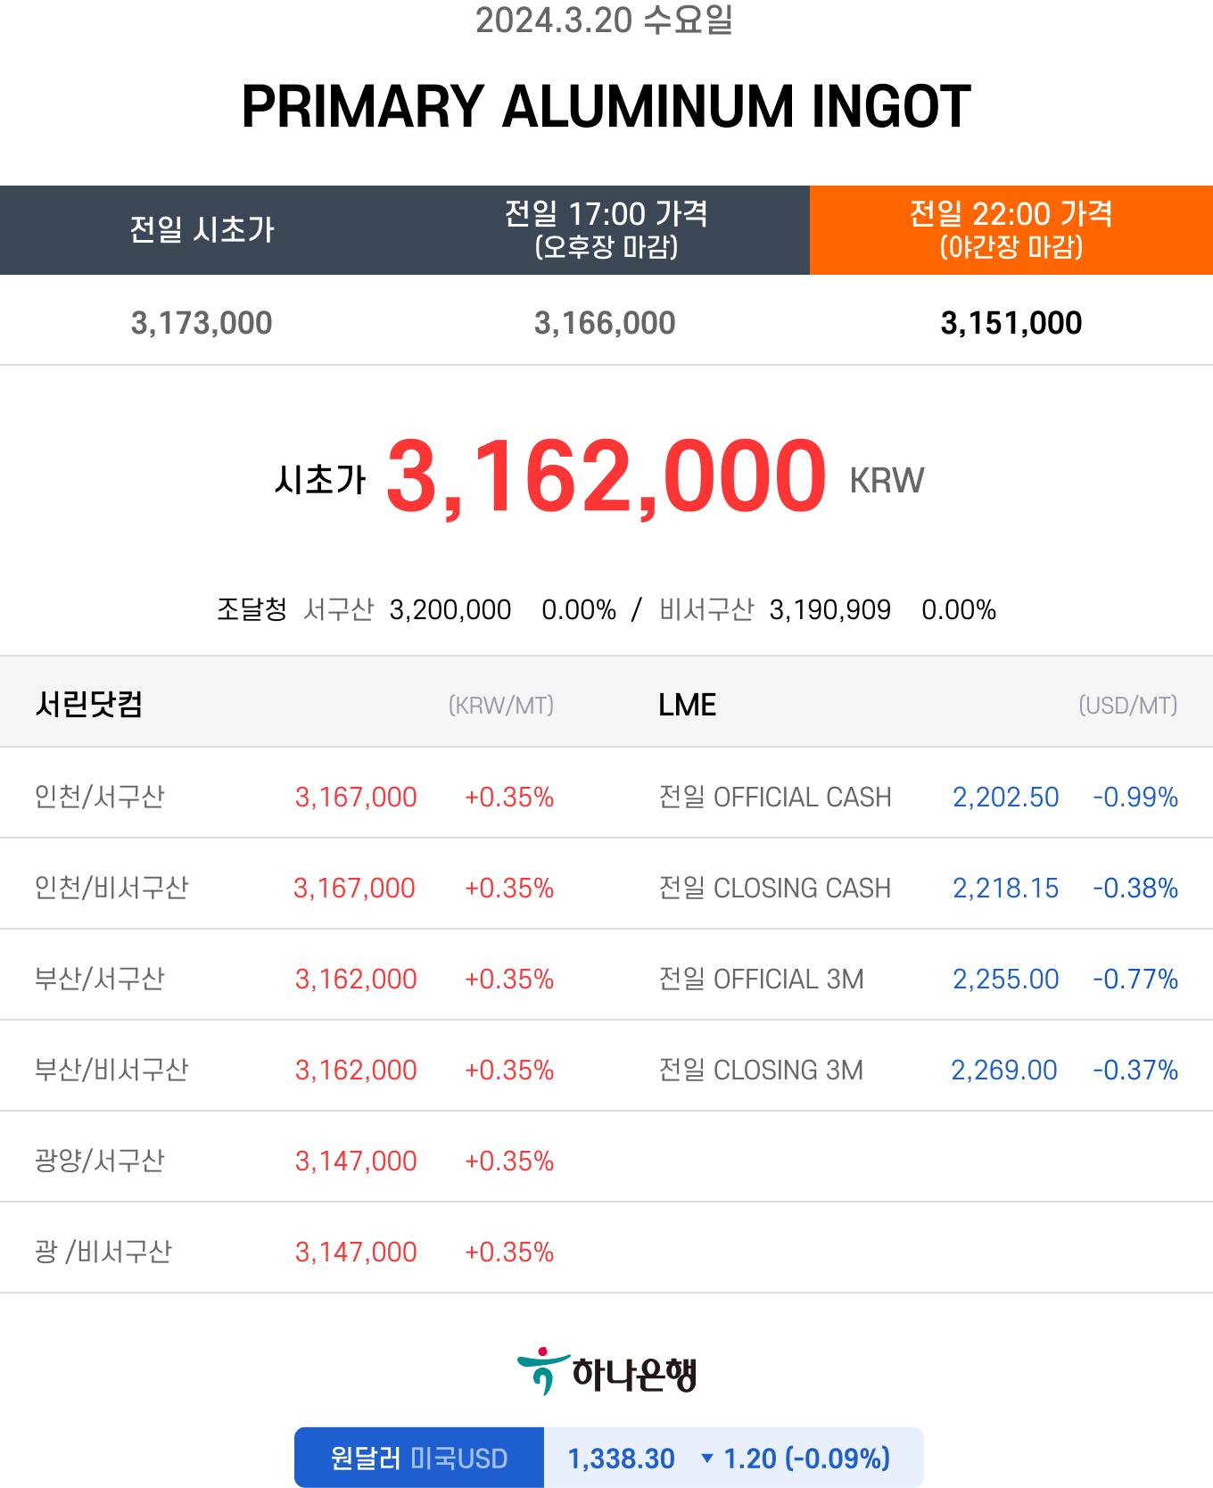The width and height of the screenshot is (1213, 1488).
Task: Select the 전일 시초가 tab
Action: pos(202,230)
